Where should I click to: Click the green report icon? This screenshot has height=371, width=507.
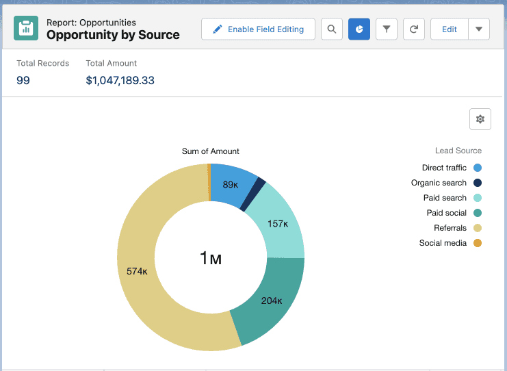26,28
